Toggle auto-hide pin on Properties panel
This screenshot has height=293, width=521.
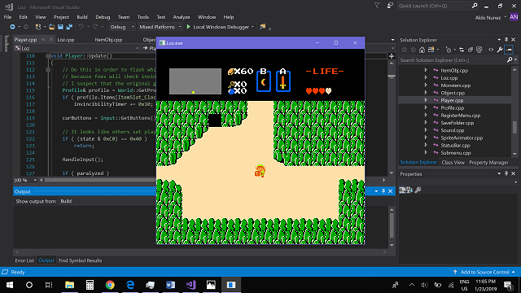click(506, 173)
